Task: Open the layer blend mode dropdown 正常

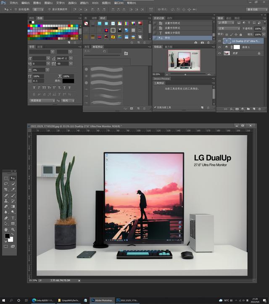Action: click(229, 29)
